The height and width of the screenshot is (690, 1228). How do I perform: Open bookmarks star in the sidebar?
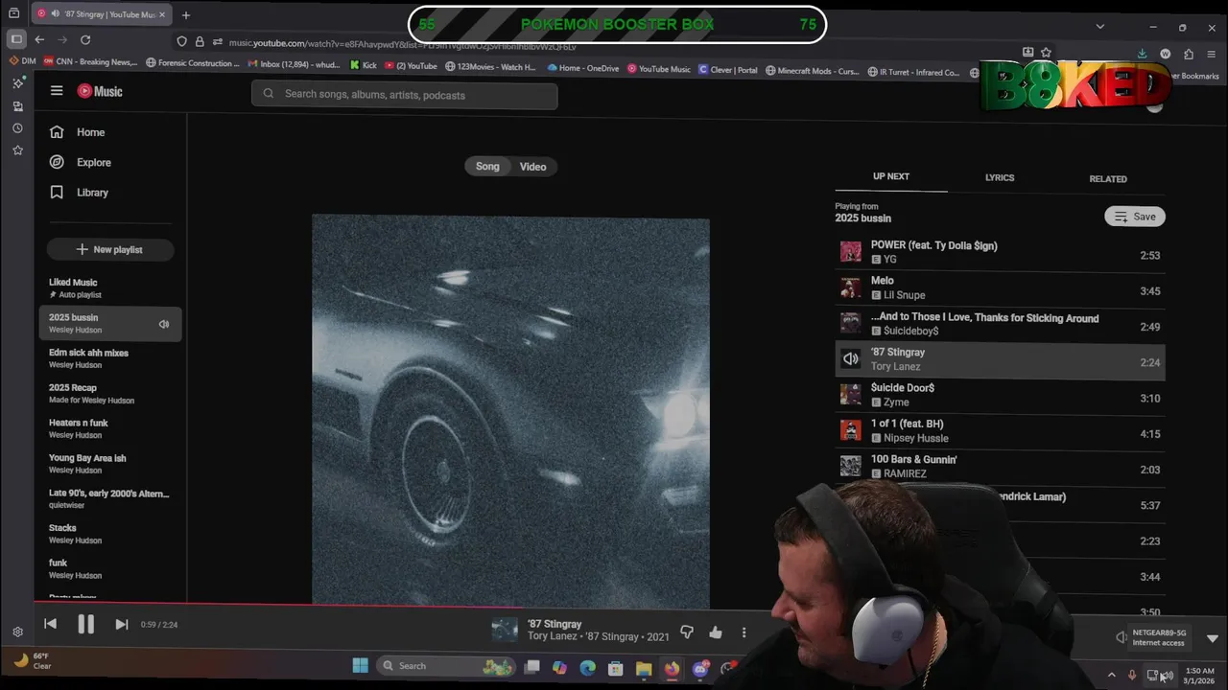point(17,150)
